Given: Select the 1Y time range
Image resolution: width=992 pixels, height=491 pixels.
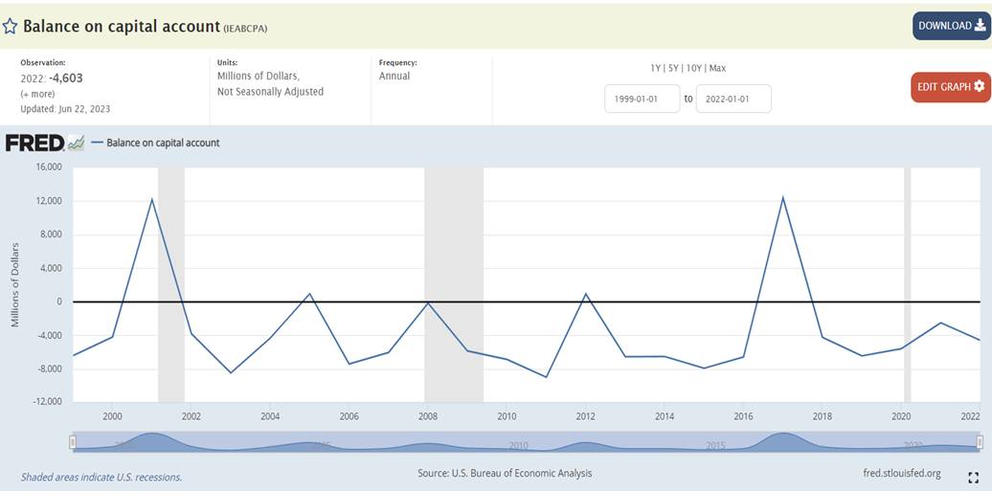Looking at the screenshot, I should pos(656,69).
